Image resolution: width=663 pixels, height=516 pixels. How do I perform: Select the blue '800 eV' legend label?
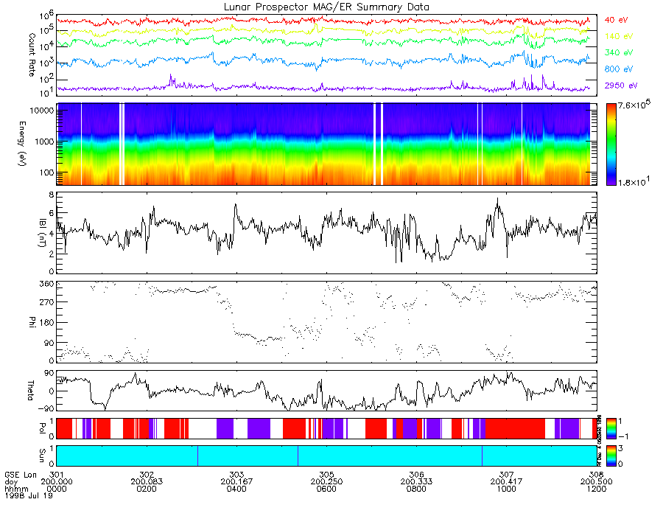tap(619, 69)
